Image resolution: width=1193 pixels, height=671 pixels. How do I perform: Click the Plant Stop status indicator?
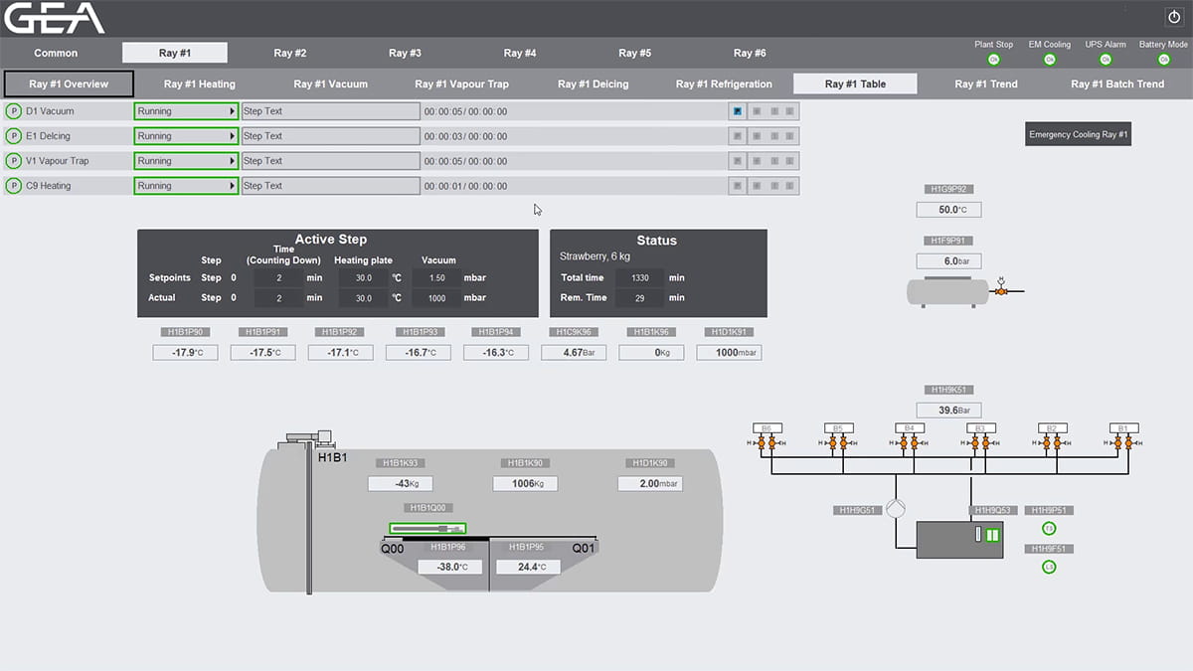click(x=993, y=60)
